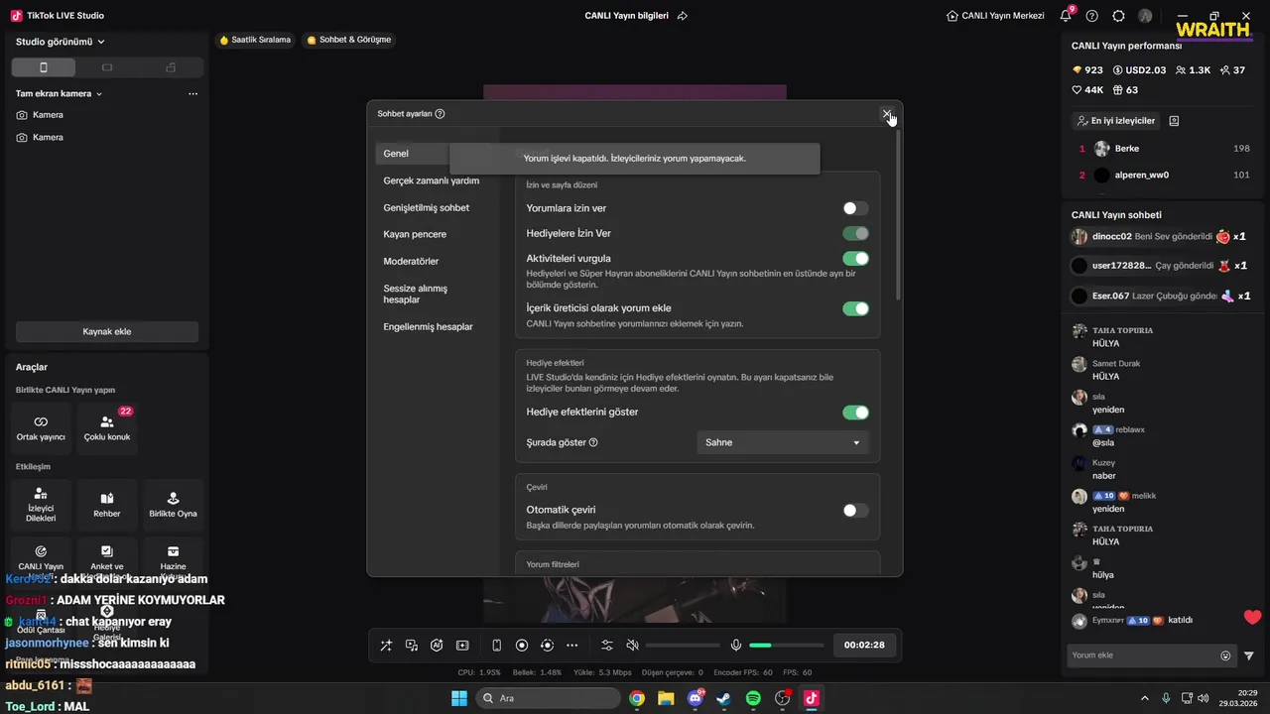
Task: Show hidden system tray icons chevron
Action: pyautogui.click(x=1145, y=698)
